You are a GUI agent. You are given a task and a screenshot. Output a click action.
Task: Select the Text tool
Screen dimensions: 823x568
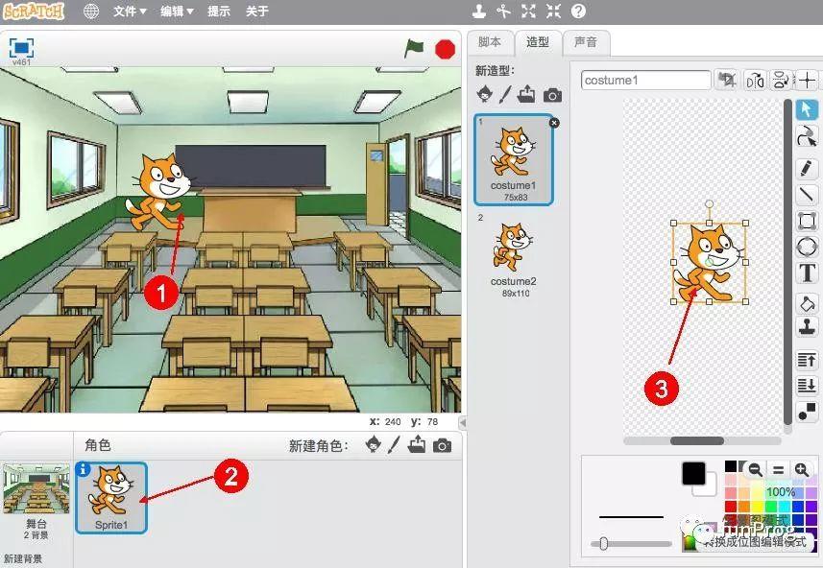(x=807, y=273)
